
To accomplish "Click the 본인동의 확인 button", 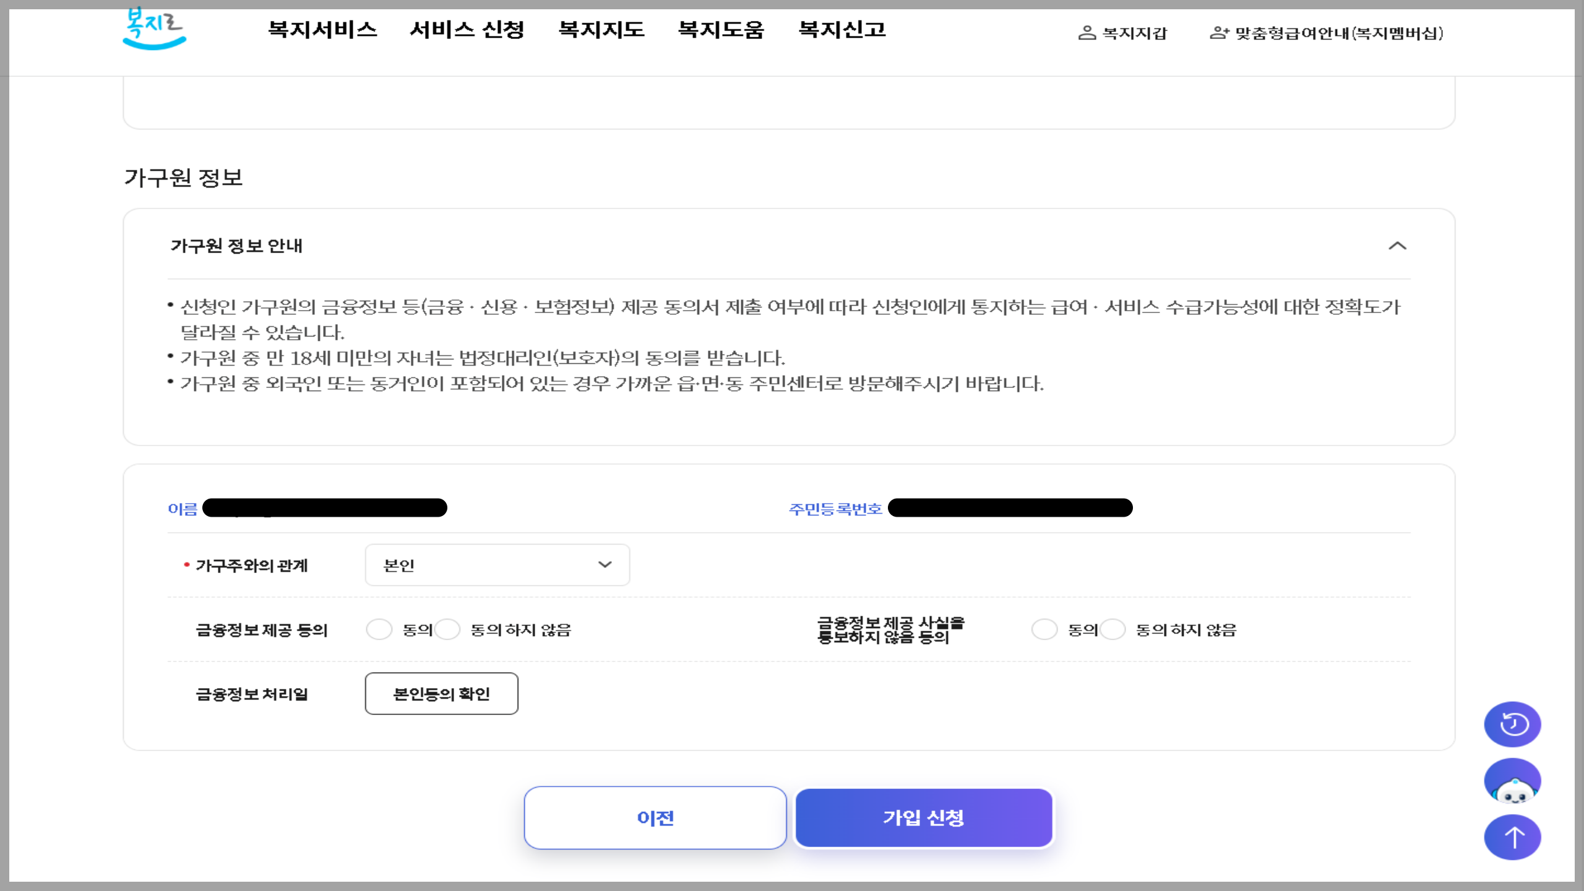I will click(441, 694).
